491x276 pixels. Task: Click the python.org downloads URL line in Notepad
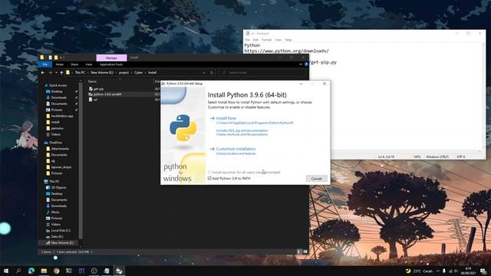pyautogui.click(x=286, y=51)
